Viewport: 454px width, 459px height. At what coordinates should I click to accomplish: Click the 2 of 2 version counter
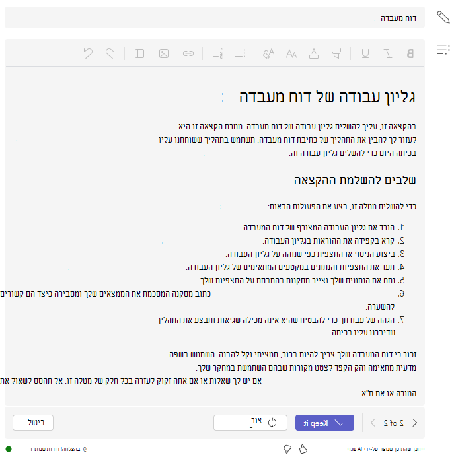pos(393,423)
